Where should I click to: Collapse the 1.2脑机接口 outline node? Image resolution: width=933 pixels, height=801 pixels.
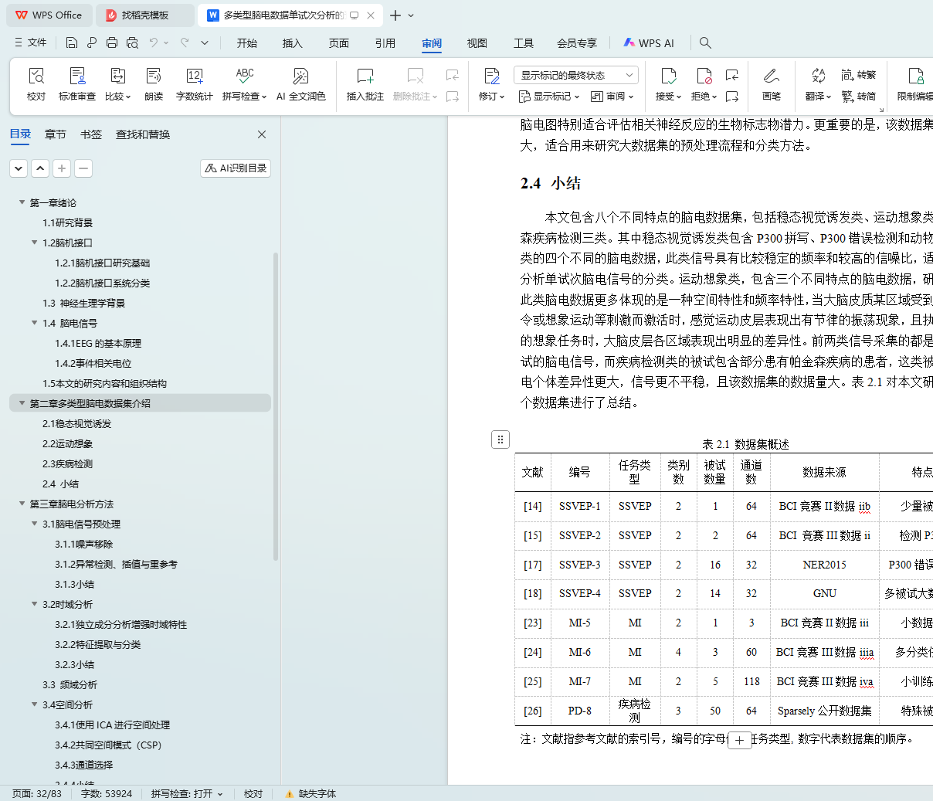point(34,243)
